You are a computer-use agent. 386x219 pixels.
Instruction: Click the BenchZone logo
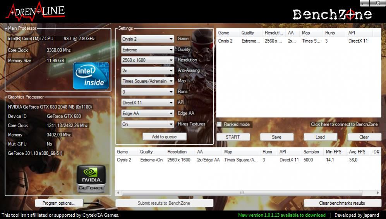point(332,15)
